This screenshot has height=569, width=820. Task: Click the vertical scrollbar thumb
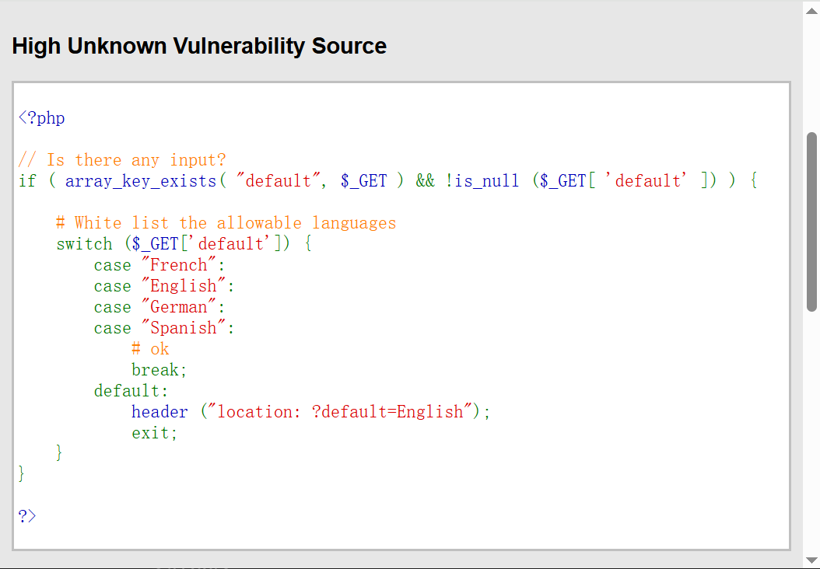[811, 222]
